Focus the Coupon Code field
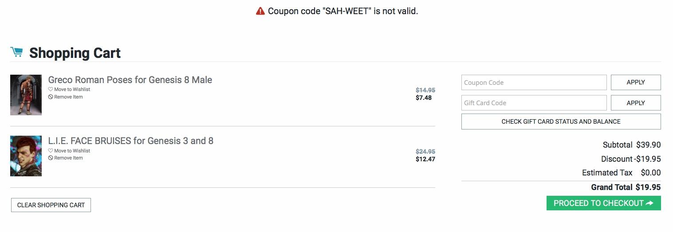Viewport: 673px width, 232px height. click(534, 83)
